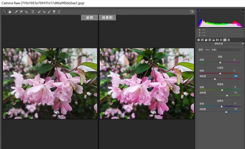Screen dimensions: 245x149
Task: Switch to the Camera Calibration panel tab
Action: 225,40
